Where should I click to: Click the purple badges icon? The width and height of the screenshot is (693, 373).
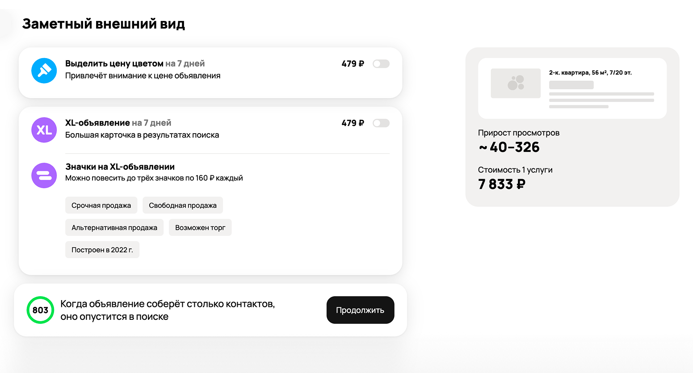[x=44, y=175]
